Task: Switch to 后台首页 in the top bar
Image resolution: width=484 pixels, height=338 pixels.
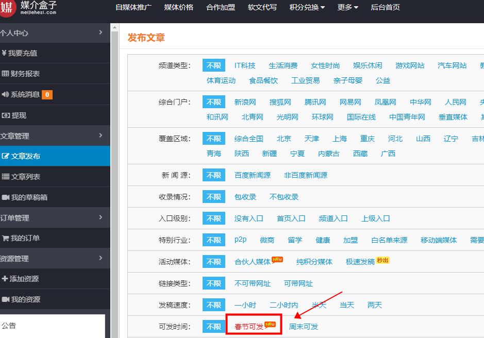Action: coord(386,8)
